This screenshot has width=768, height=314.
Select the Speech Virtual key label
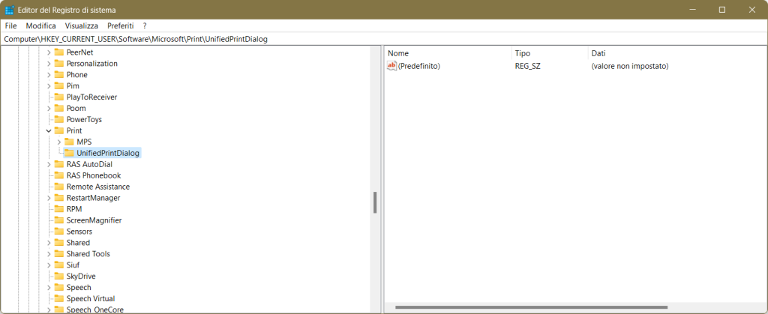coord(91,299)
